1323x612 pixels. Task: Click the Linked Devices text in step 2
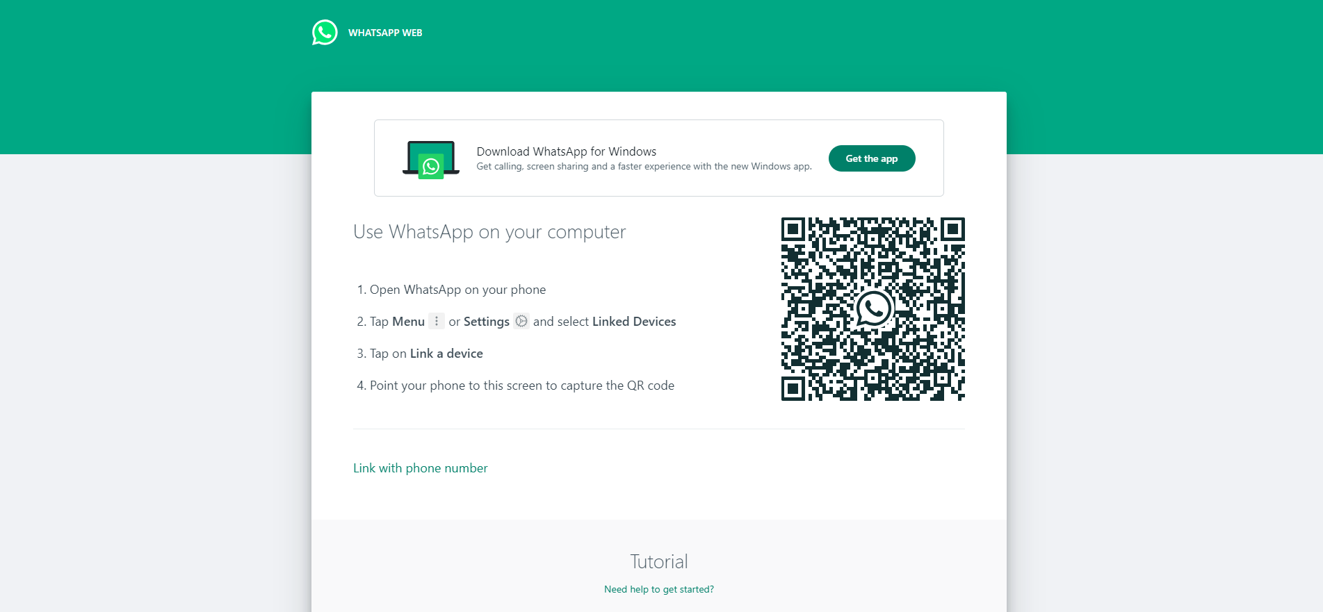634,322
